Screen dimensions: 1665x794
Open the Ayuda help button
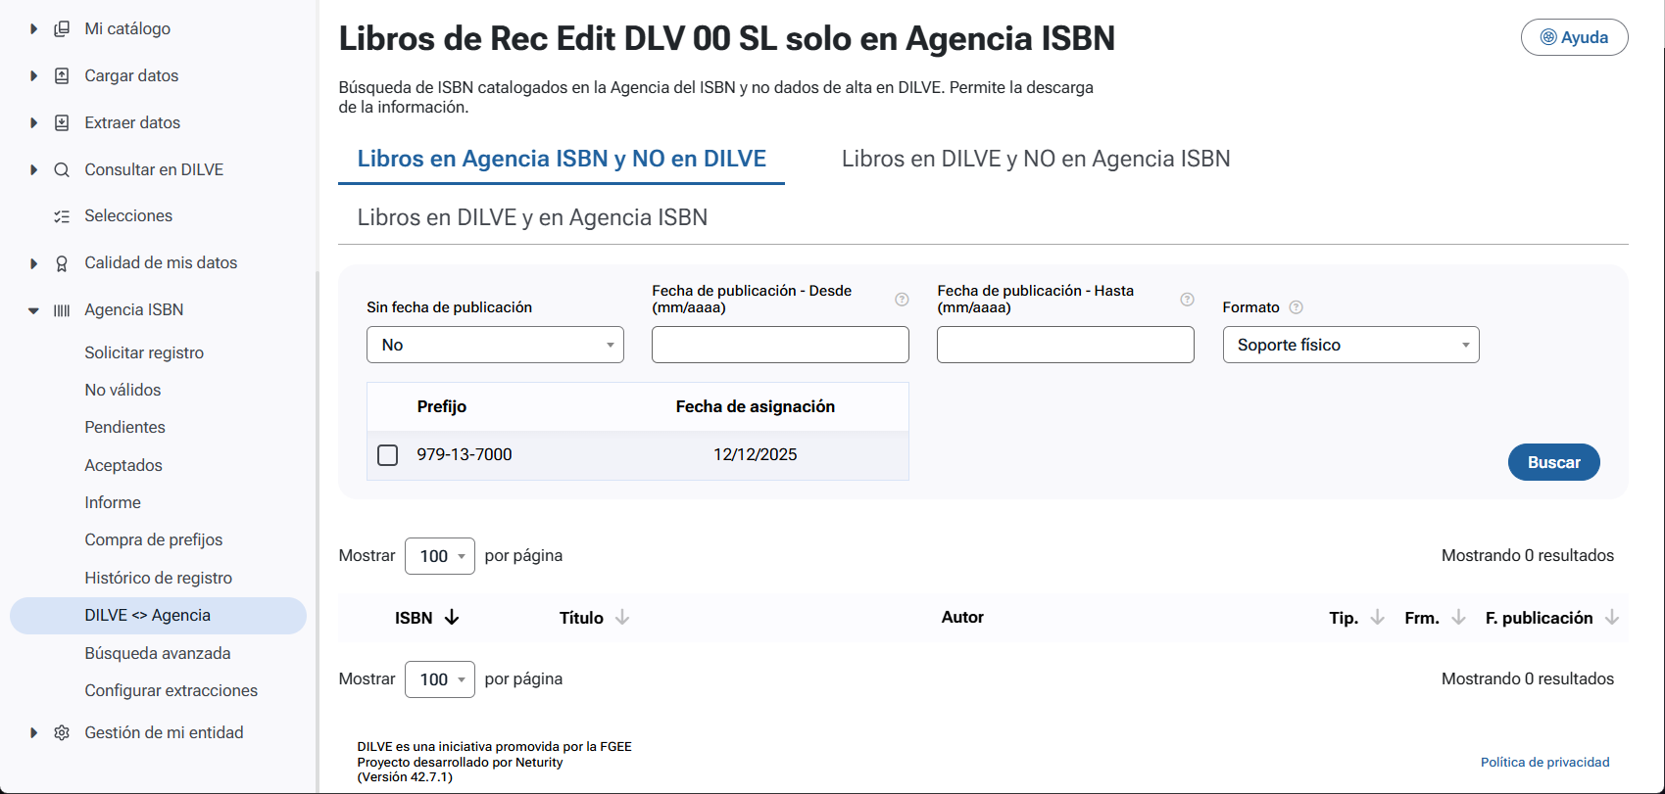(x=1574, y=37)
